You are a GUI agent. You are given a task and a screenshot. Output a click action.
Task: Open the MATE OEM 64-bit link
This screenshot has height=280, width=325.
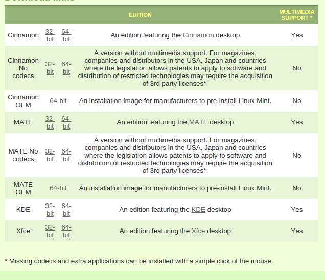tap(58, 188)
